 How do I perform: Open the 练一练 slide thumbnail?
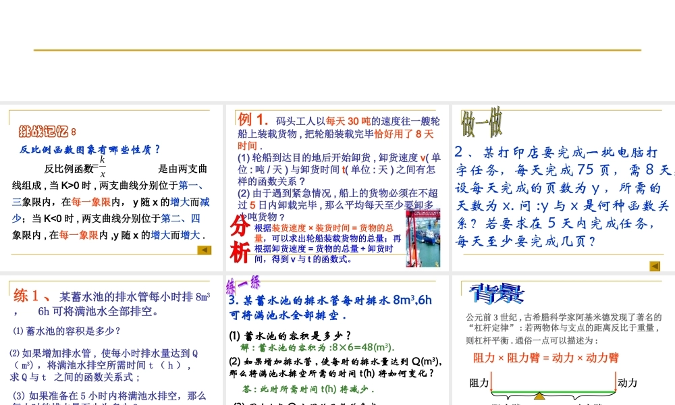pyautogui.click(x=337, y=340)
